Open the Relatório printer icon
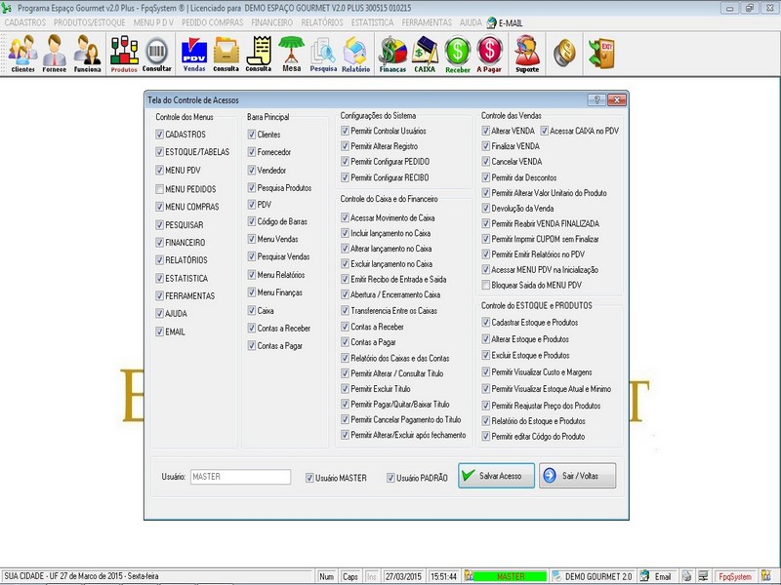Viewport: 781px width, 585px height. [355, 54]
